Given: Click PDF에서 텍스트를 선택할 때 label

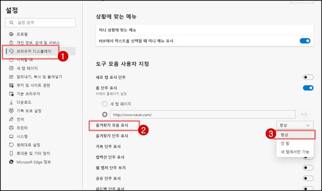Looking at the screenshot, I should 136,41.
